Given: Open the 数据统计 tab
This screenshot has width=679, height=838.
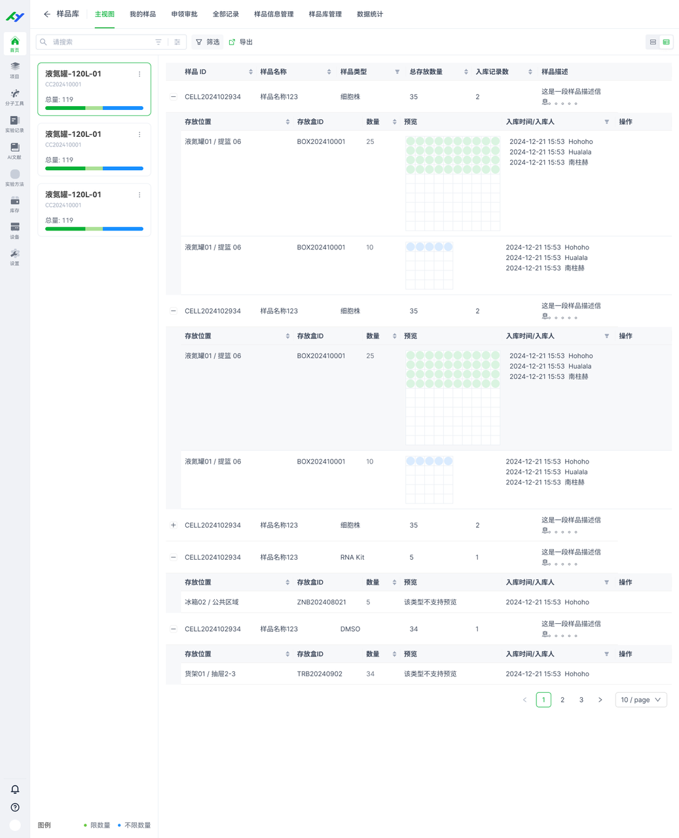Looking at the screenshot, I should click(370, 14).
